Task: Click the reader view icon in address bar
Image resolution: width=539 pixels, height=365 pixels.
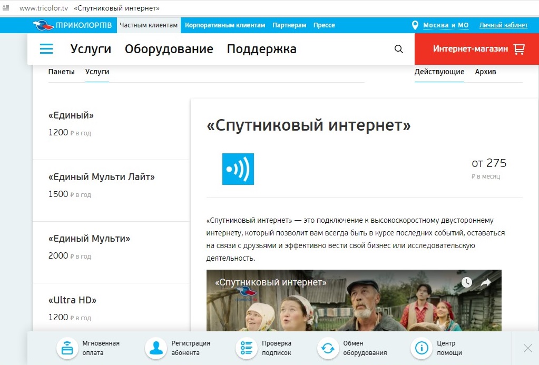Action: tap(6, 8)
